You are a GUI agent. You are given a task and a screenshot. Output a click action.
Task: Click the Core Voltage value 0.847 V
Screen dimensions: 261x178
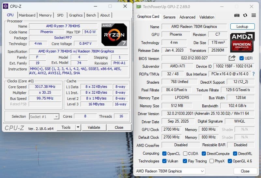tap(85, 43)
